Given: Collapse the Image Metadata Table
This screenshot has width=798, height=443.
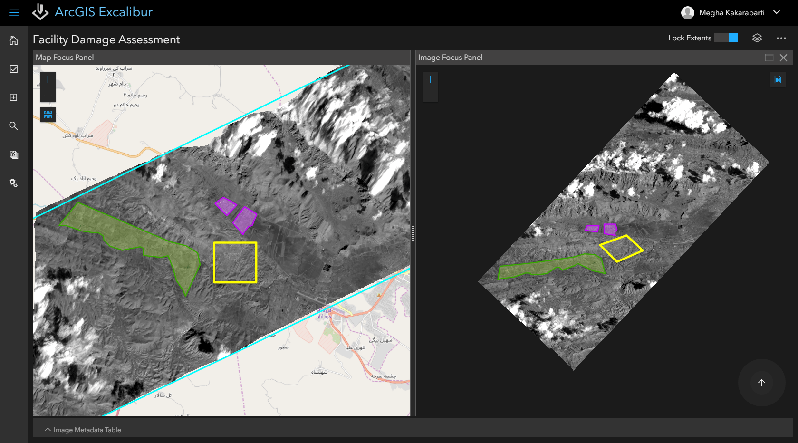Looking at the screenshot, I should (x=48, y=429).
